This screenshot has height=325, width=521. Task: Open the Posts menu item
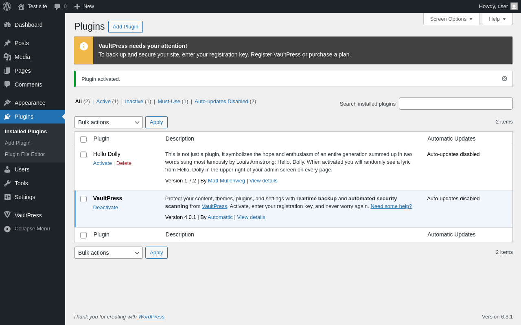pyautogui.click(x=33, y=43)
